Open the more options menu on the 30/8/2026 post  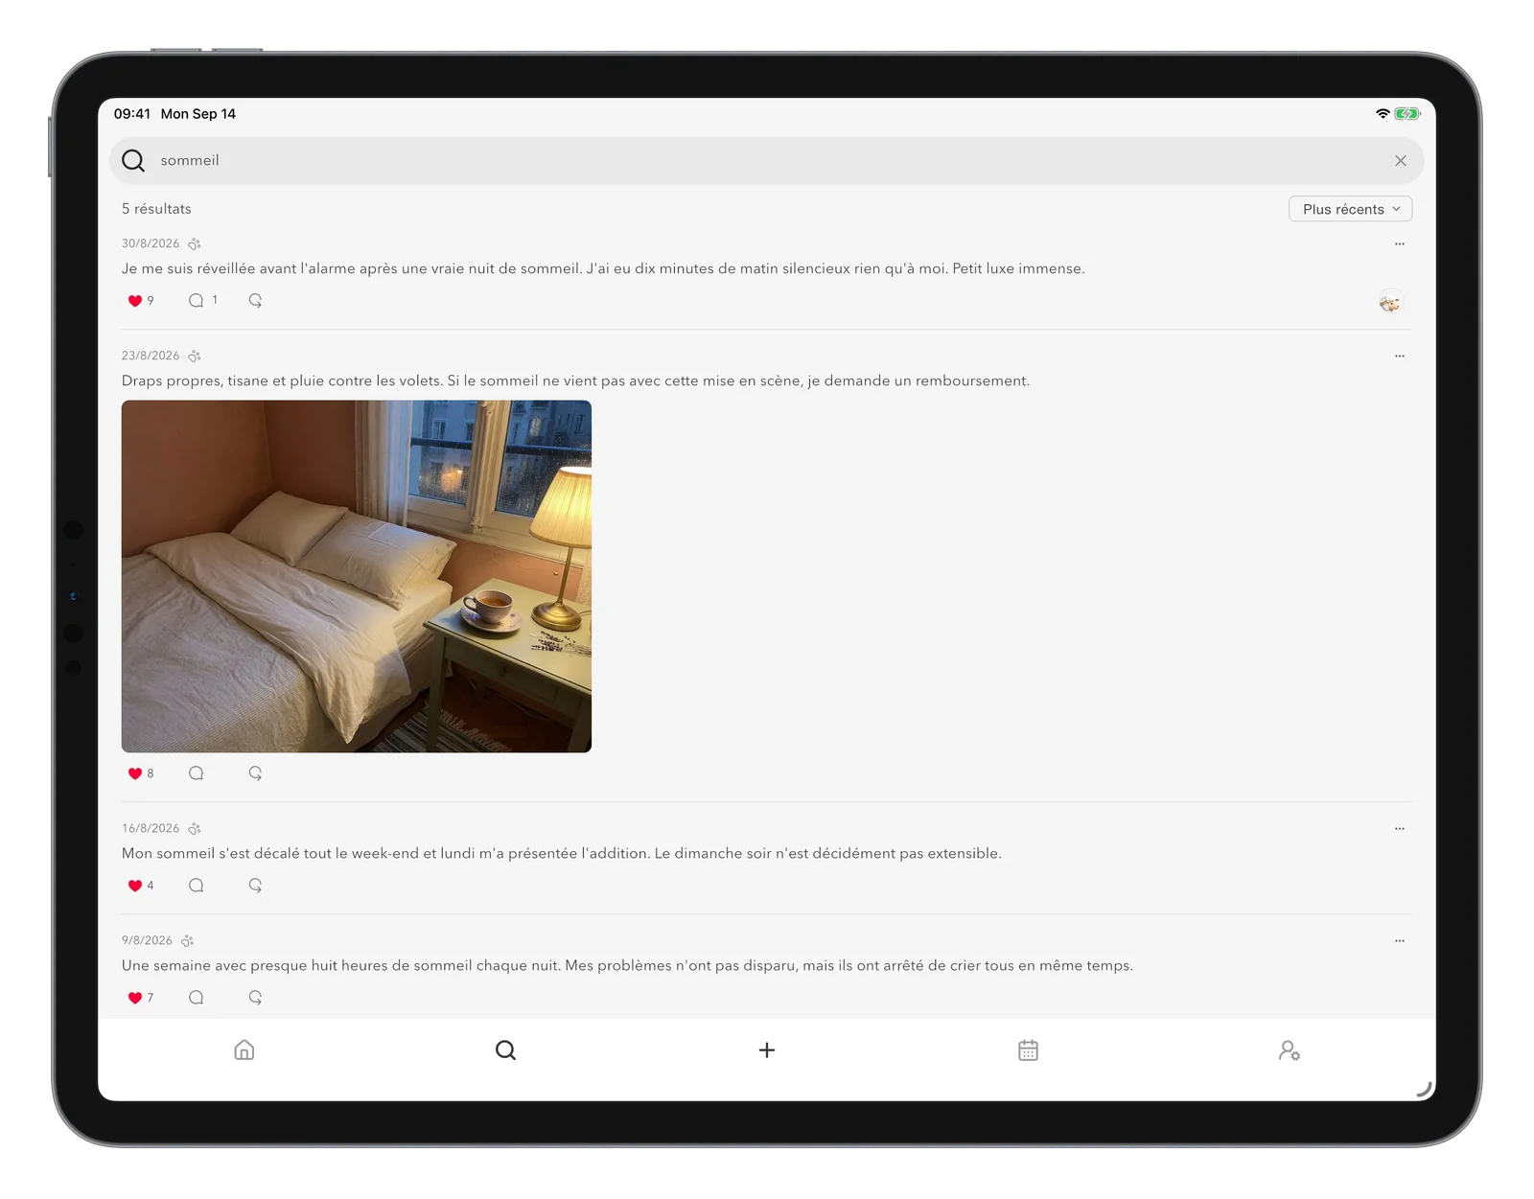click(x=1400, y=243)
